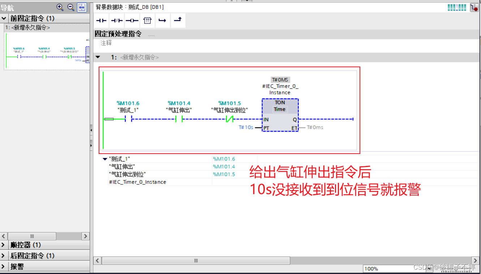Viewport: 481px width, 274px height.
Task: Select the network 1 thumbnail in navigation
Action: click(47, 51)
